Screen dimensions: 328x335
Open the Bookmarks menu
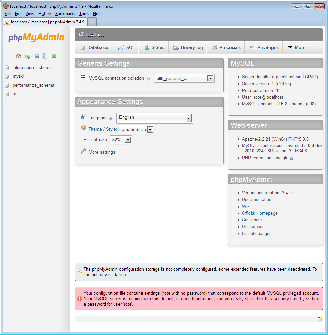(x=65, y=14)
